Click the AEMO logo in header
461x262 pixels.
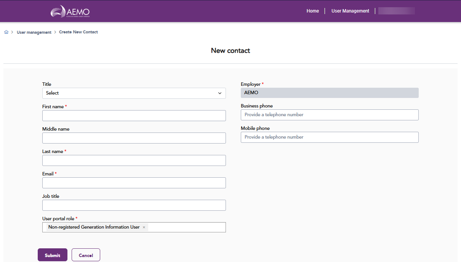coord(70,11)
